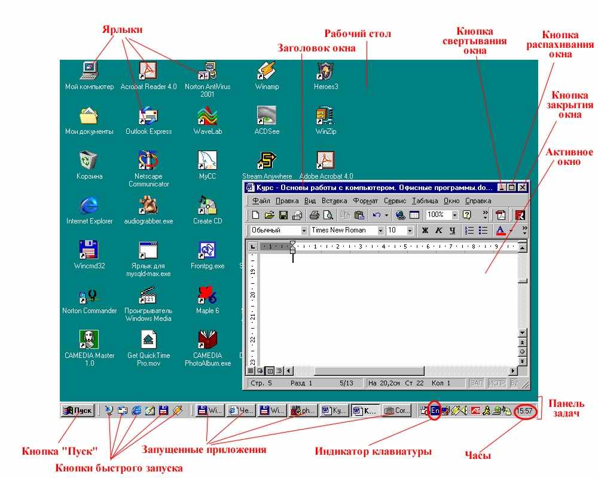Click the numbered list icon

coord(469,230)
